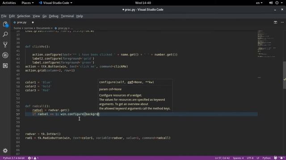The image size is (286, 160).
Task: Click the feedback smiley in status bar
Action: point(275,158)
